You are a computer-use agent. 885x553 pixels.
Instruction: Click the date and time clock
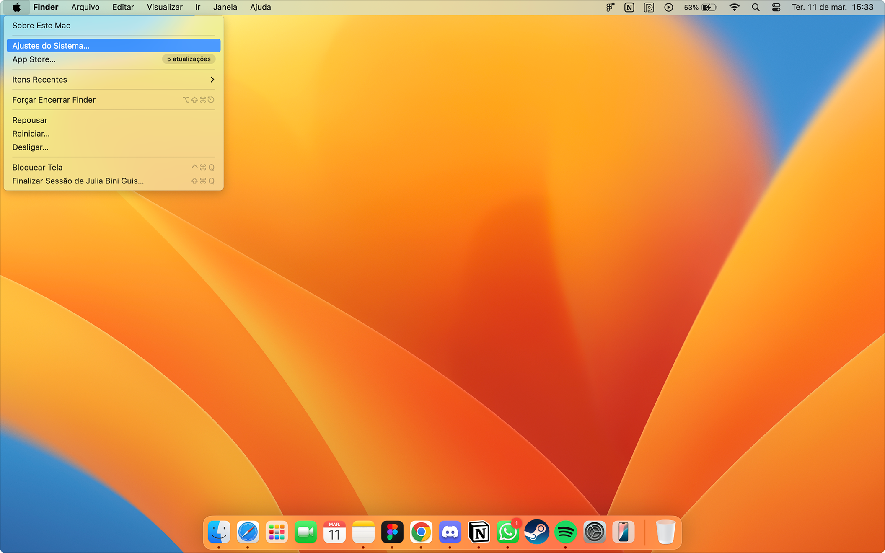(832, 7)
